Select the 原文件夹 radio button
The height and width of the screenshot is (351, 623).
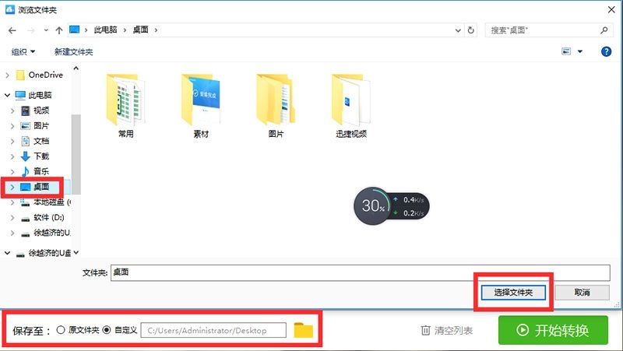point(61,330)
